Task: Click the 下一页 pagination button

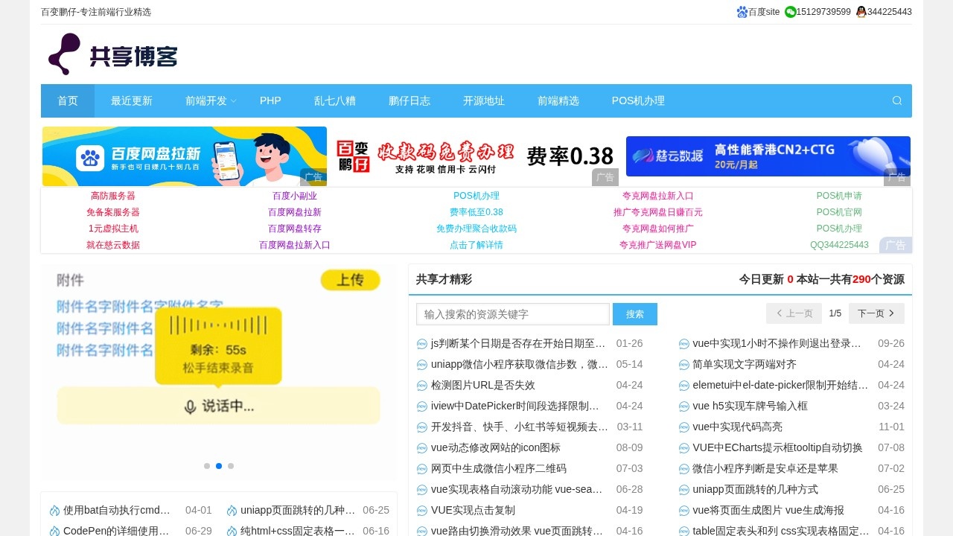Action: click(876, 313)
